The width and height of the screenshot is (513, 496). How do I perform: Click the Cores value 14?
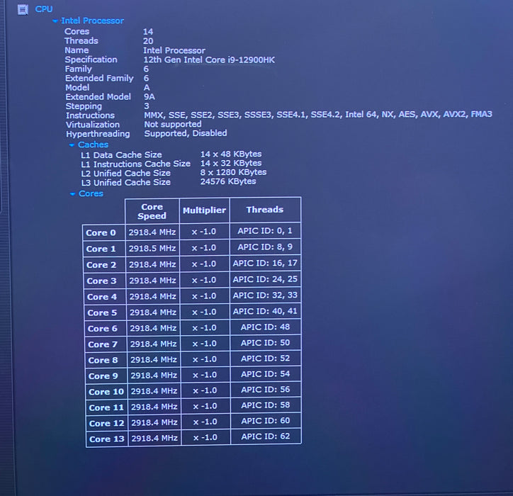[x=148, y=32]
